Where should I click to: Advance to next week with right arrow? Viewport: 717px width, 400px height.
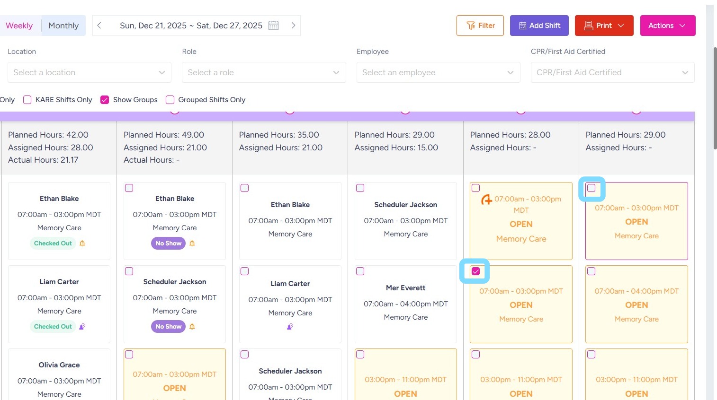click(x=293, y=26)
